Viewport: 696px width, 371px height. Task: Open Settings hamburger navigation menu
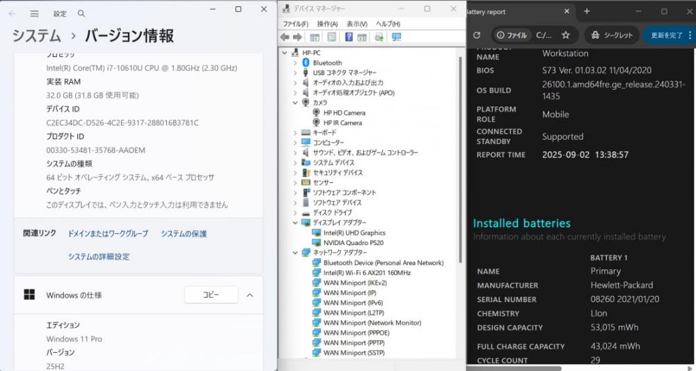(x=34, y=14)
